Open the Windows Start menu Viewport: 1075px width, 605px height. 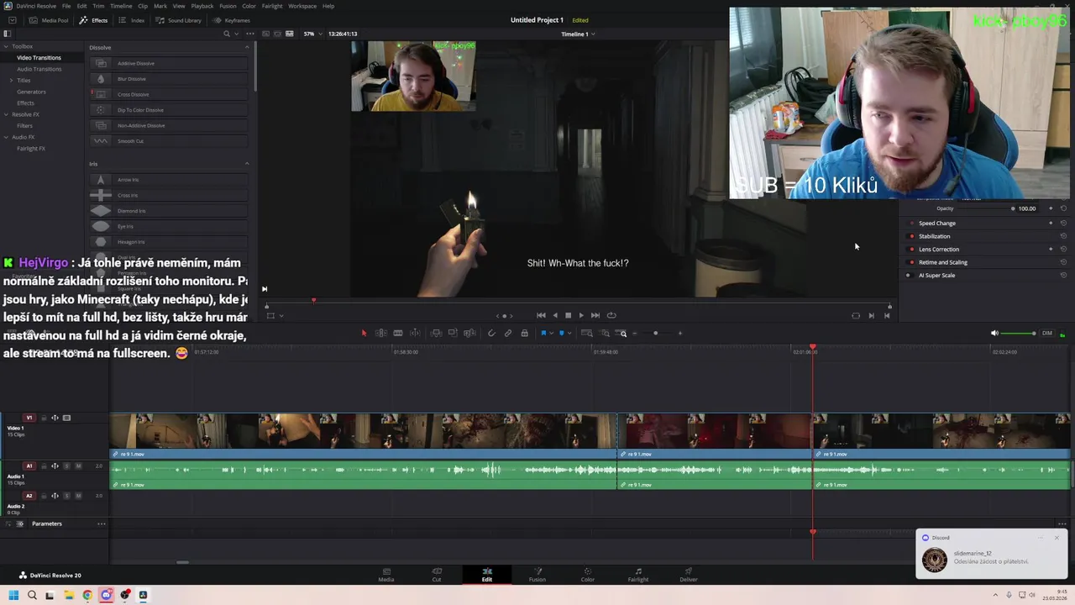(13, 595)
